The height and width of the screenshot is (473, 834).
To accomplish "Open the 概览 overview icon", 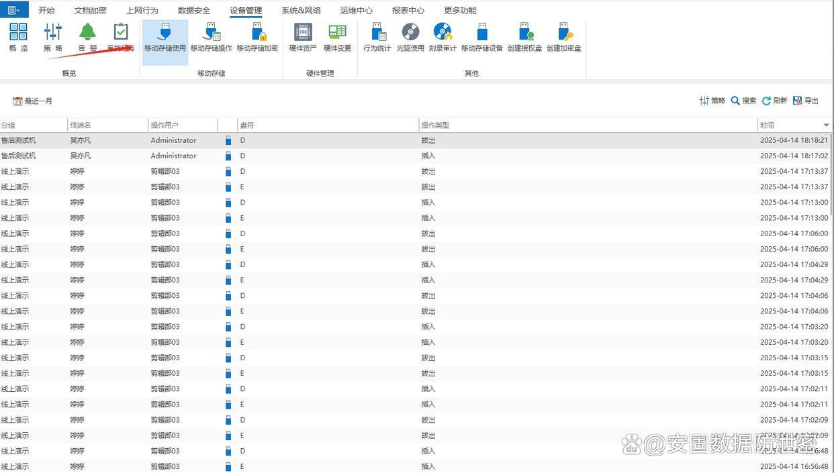I will pyautogui.click(x=18, y=37).
